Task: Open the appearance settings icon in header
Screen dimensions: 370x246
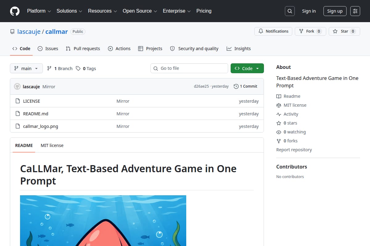Action: (355, 11)
